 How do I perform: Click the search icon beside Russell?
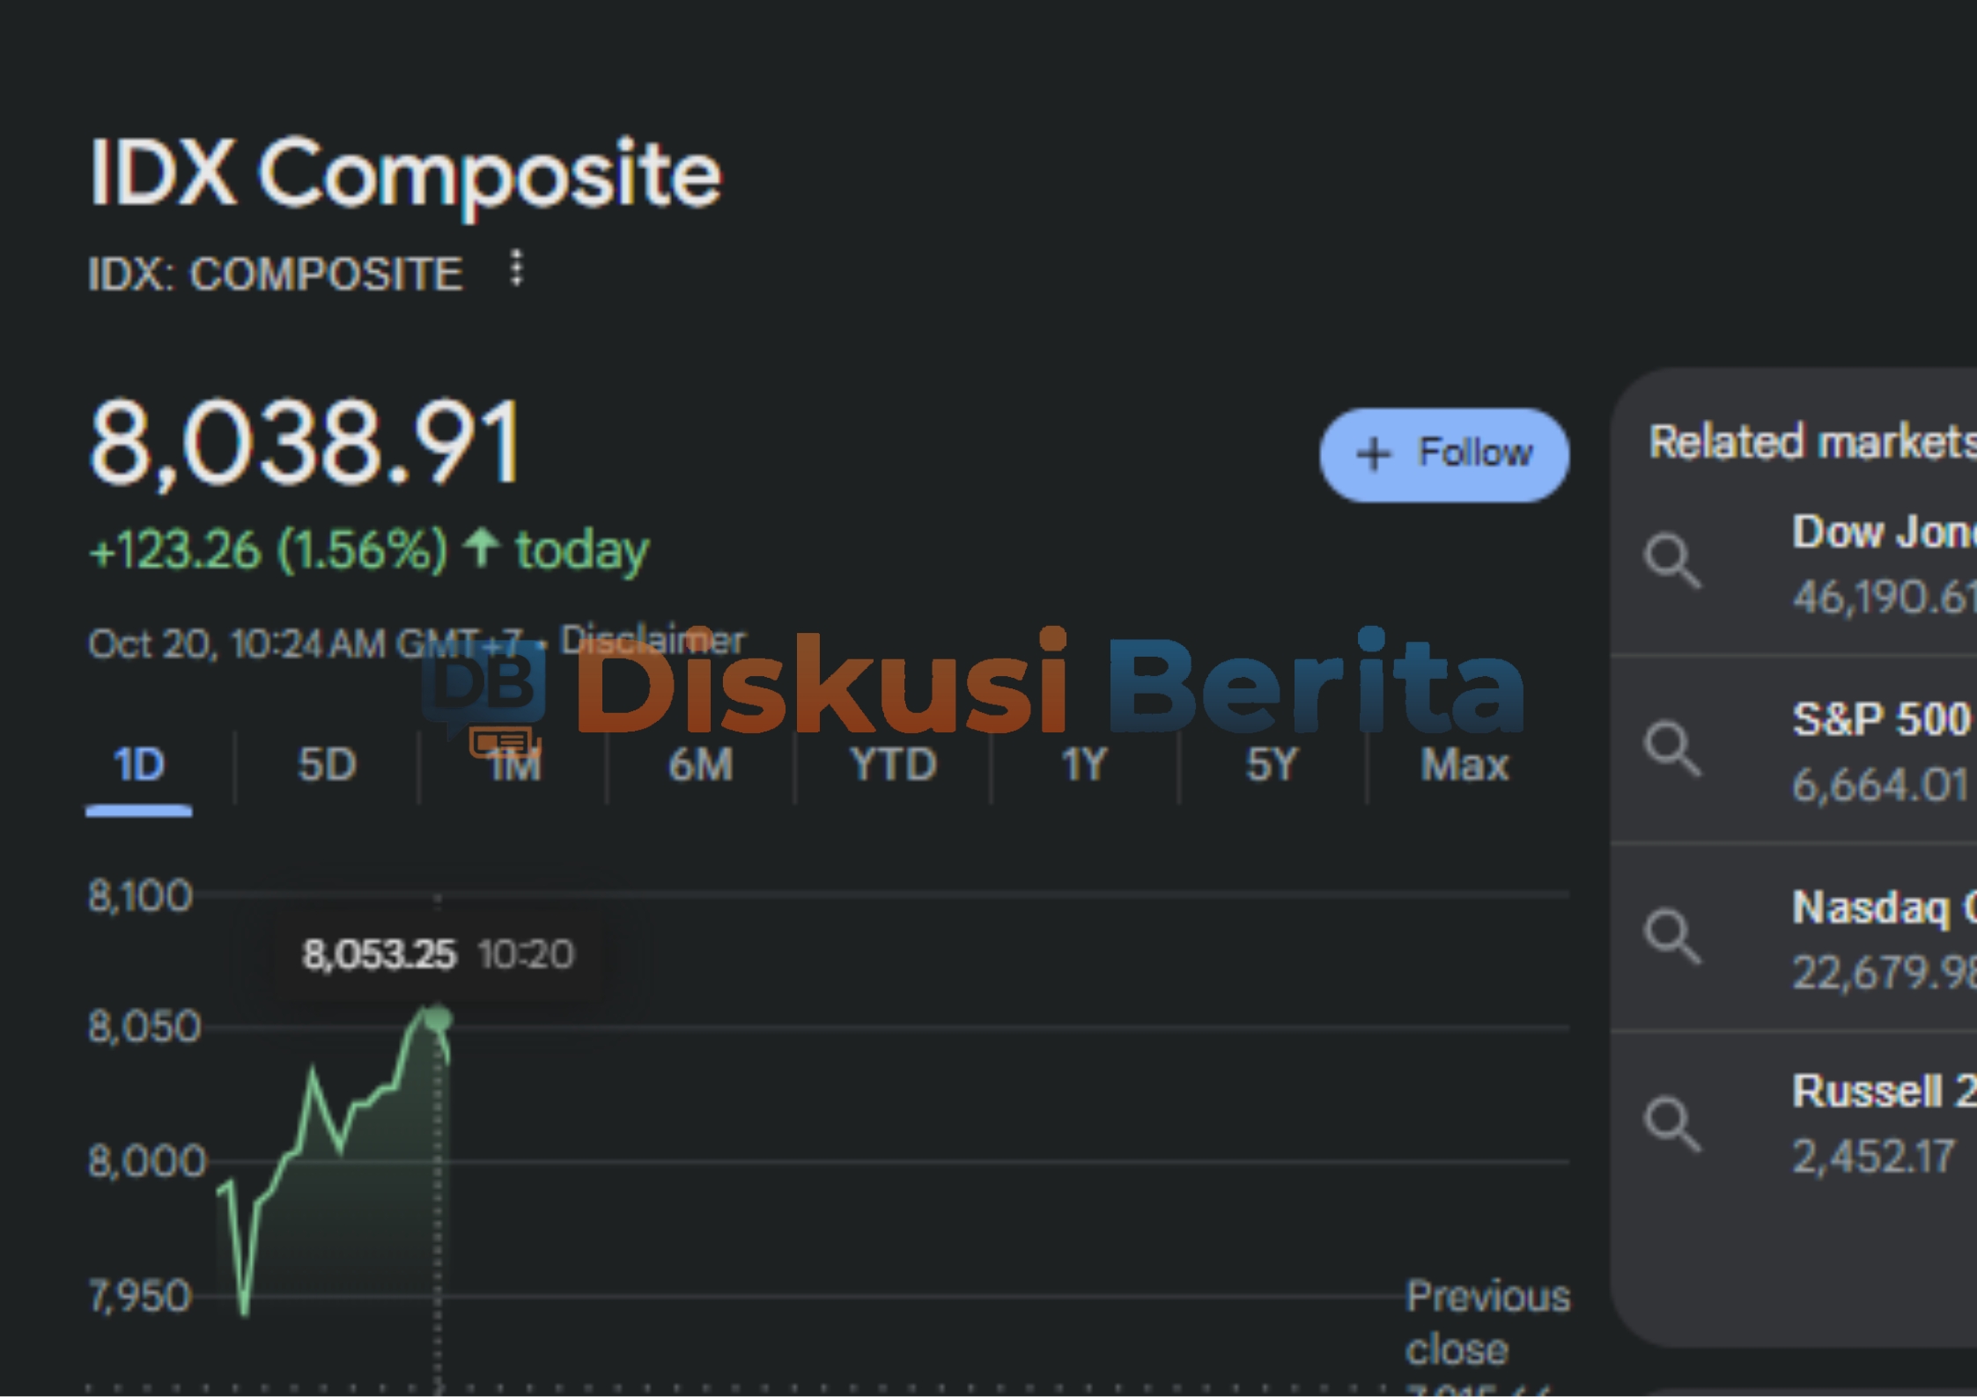pyautogui.click(x=1671, y=1124)
